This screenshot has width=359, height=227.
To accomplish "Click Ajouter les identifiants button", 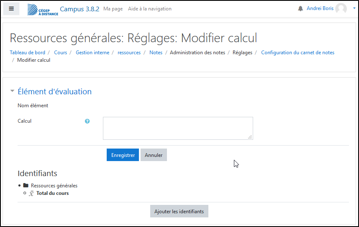I will 179,212.
